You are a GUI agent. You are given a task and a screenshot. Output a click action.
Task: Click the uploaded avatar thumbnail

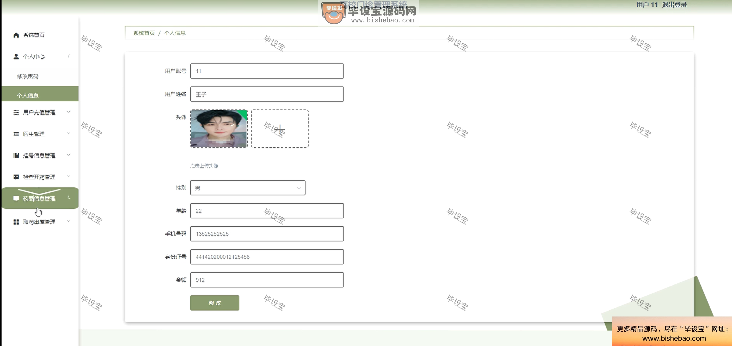219,129
